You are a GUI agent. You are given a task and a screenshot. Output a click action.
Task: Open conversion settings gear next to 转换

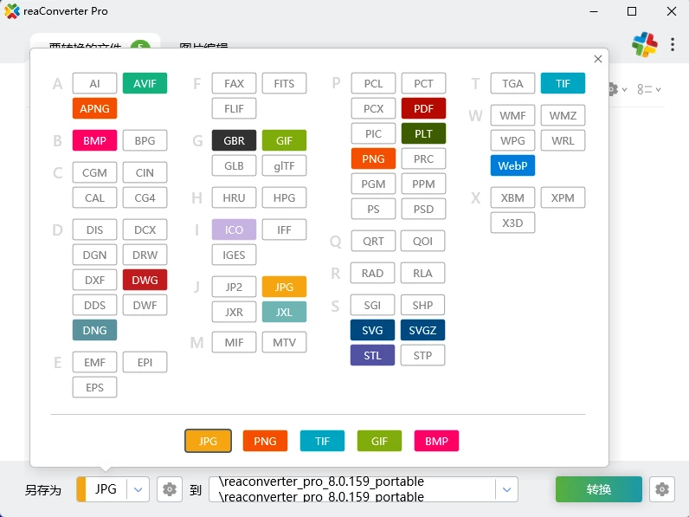pos(662,489)
